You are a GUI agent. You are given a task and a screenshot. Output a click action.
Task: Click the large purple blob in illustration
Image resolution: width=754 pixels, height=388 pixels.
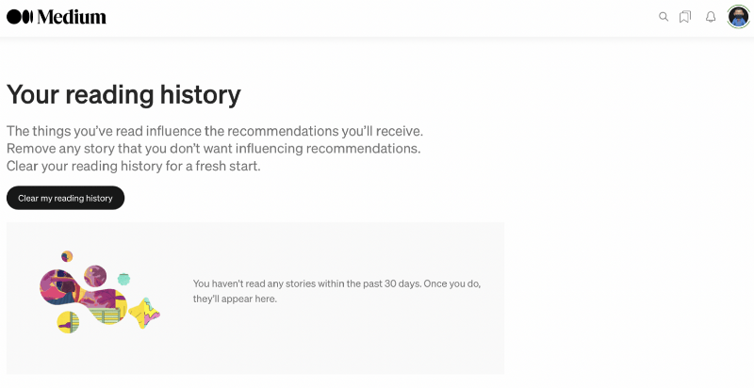point(55,286)
